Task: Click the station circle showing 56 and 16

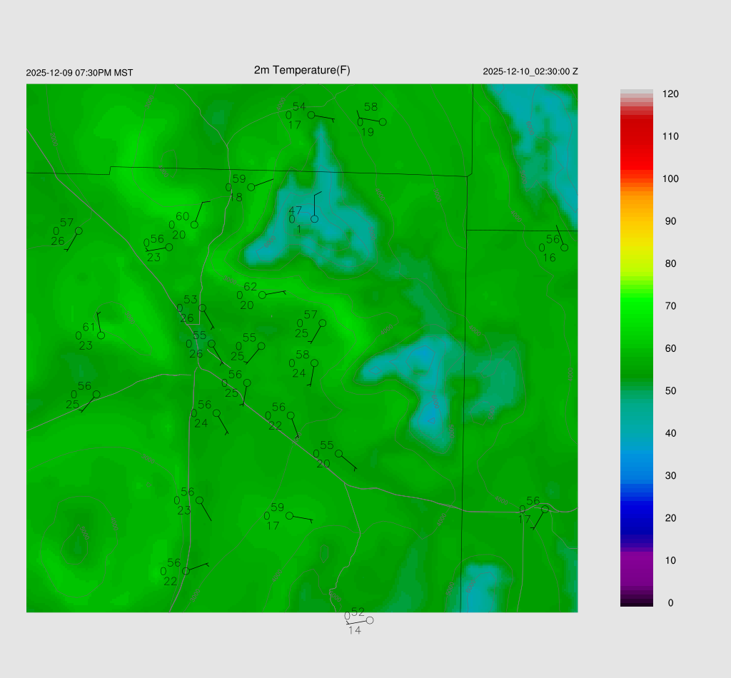Action: 564,248
